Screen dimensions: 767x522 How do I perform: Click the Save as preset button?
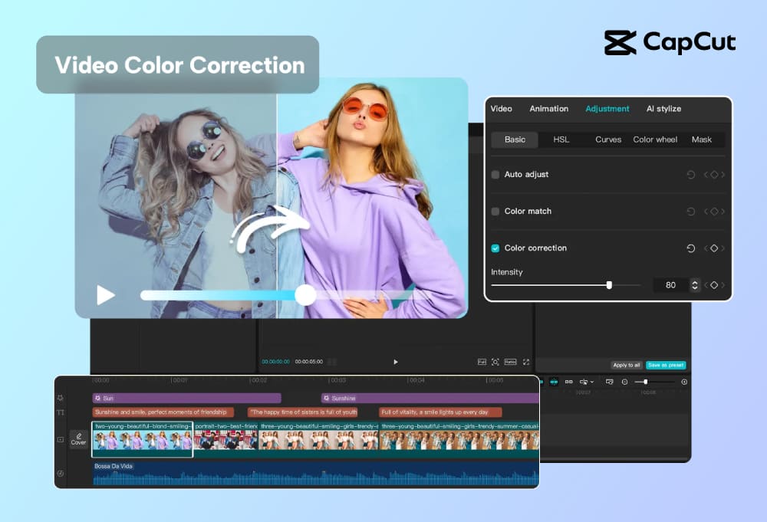666,365
